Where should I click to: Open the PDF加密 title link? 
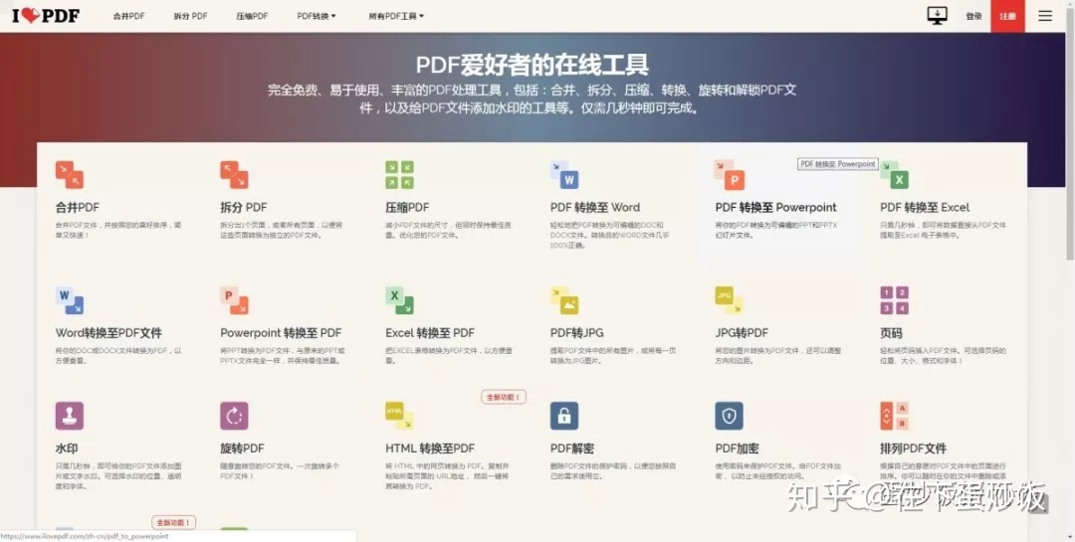(x=737, y=449)
